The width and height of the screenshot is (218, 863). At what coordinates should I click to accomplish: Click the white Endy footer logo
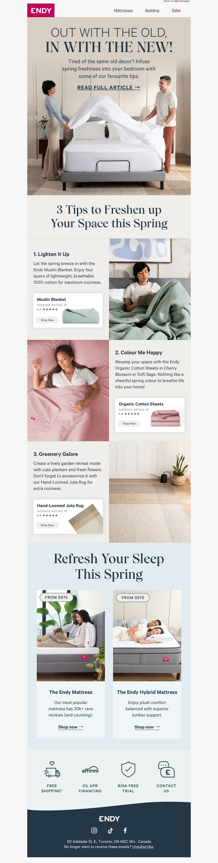pos(109,818)
